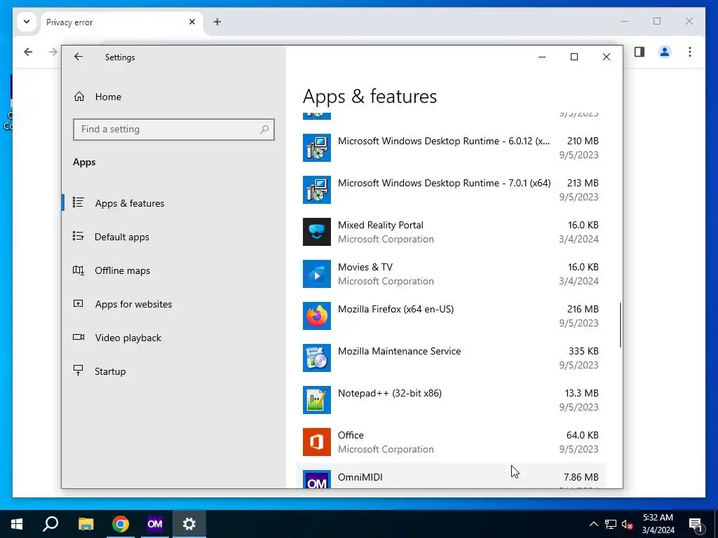The width and height of the screenshot is (718, 538).
Task: Click the 335 KB size value
Action: [583, 352]
